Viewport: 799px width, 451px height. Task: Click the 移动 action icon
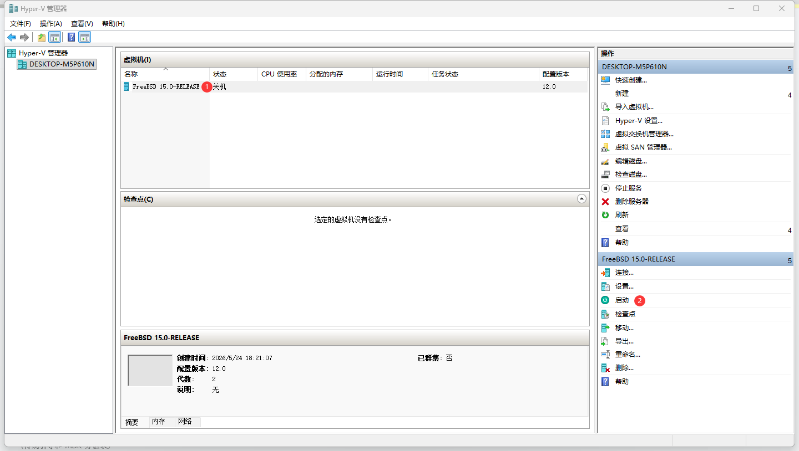(x=605, y=328)
